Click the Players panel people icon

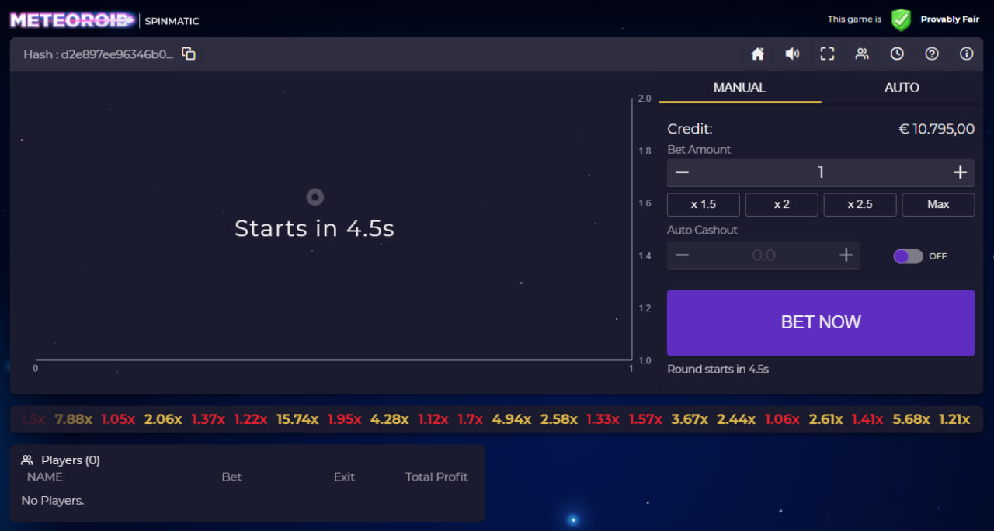[27, 460]
